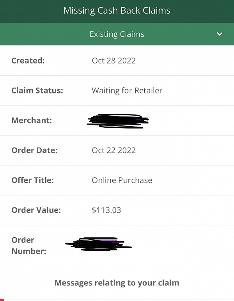
Task: Tap the Order Number label
Action: [28, 245]
